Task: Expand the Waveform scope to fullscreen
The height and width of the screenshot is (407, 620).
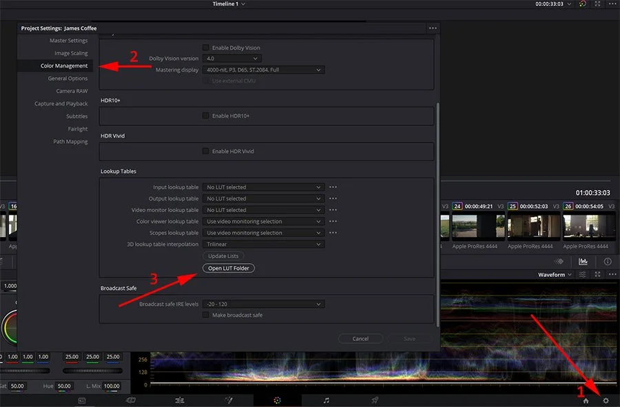Action: pos(597,274)
